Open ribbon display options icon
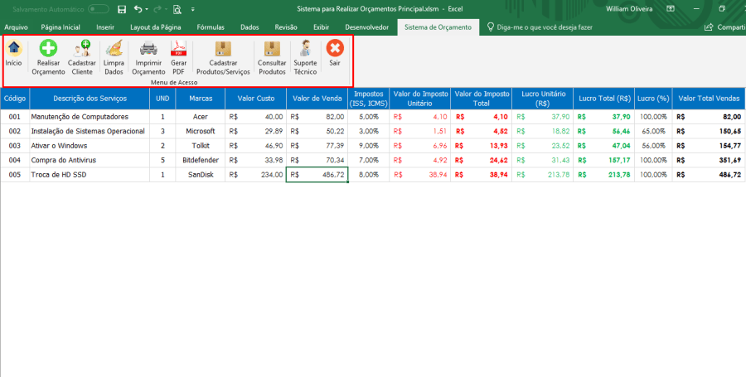The width and height of the screenshot is (746, 377). pos(671,8)
